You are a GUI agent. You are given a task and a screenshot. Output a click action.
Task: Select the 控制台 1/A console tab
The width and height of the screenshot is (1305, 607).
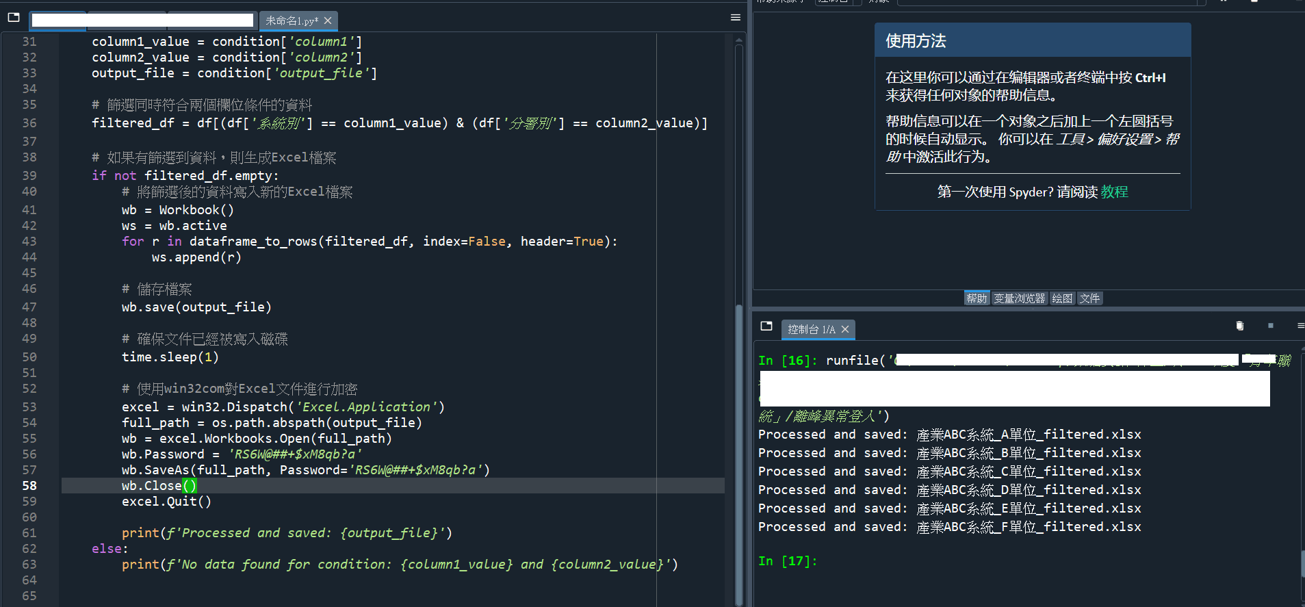811,329
